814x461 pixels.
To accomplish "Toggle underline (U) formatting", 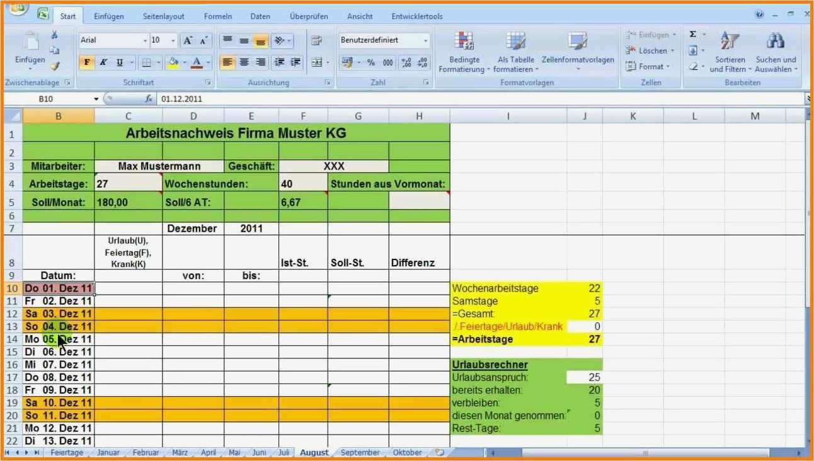I will (120, 62).
